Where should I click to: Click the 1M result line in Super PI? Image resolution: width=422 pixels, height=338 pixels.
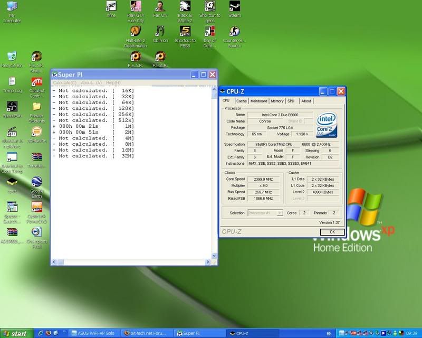tap(93, 126)
